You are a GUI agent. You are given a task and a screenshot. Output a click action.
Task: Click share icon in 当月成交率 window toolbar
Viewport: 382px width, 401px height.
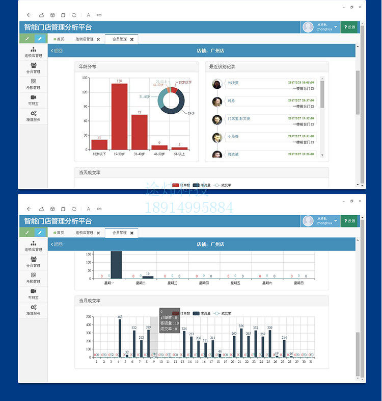pyautogui.click(x=41, y=209)
